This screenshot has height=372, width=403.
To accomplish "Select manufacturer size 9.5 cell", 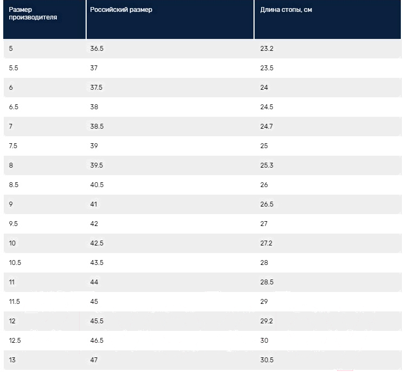I will (14, 224).
